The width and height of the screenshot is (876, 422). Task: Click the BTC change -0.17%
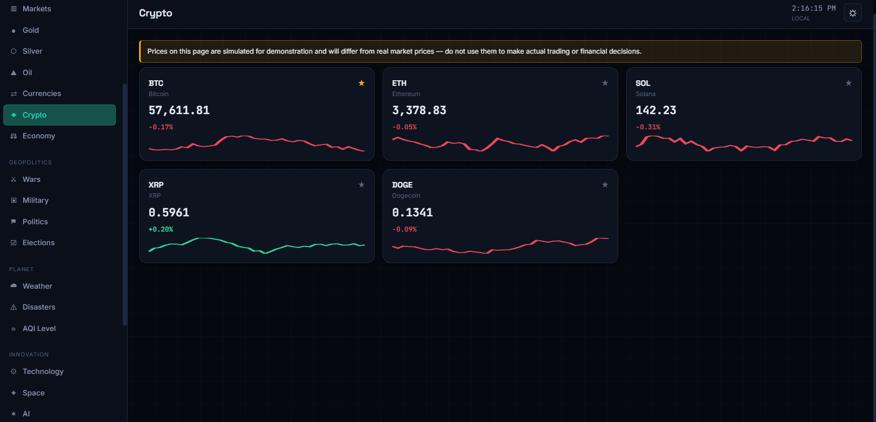pos(161,127)
